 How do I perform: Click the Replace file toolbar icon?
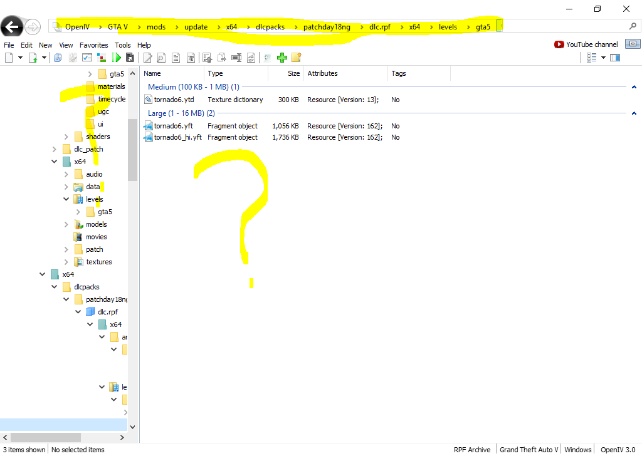(251, 58)
